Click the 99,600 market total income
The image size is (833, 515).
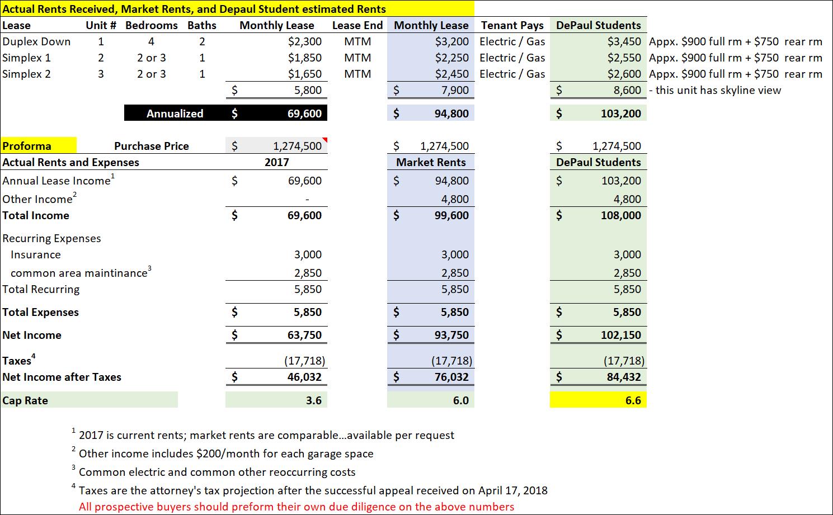451,215
